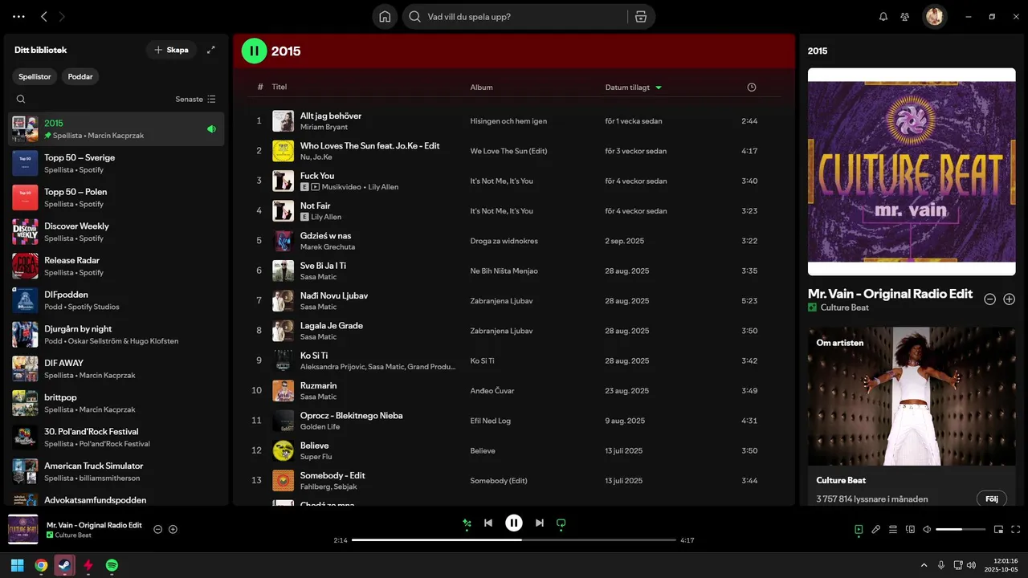Open the play queue

[893, 529]
